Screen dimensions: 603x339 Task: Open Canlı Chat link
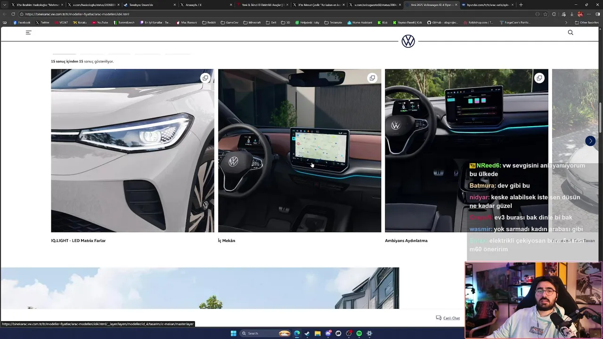[x=448, y=318]
